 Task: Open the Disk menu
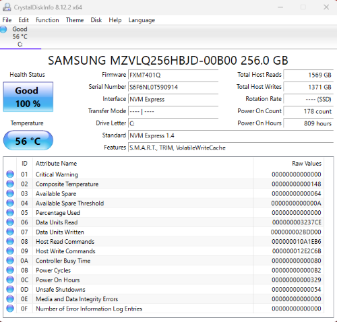point(96,20)
